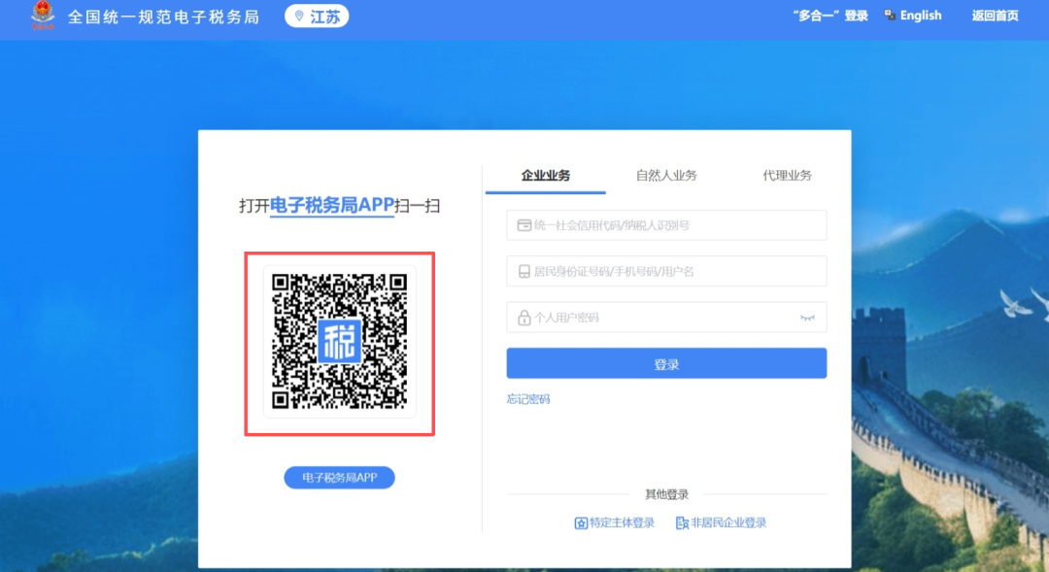Click the translate icon beside English
This screenshot has width=1049, height=572.
tap(890, 15)
